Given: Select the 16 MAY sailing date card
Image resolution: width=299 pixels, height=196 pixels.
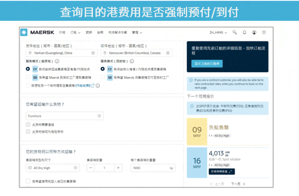Looking at the screenshot, I should point(197,163).
